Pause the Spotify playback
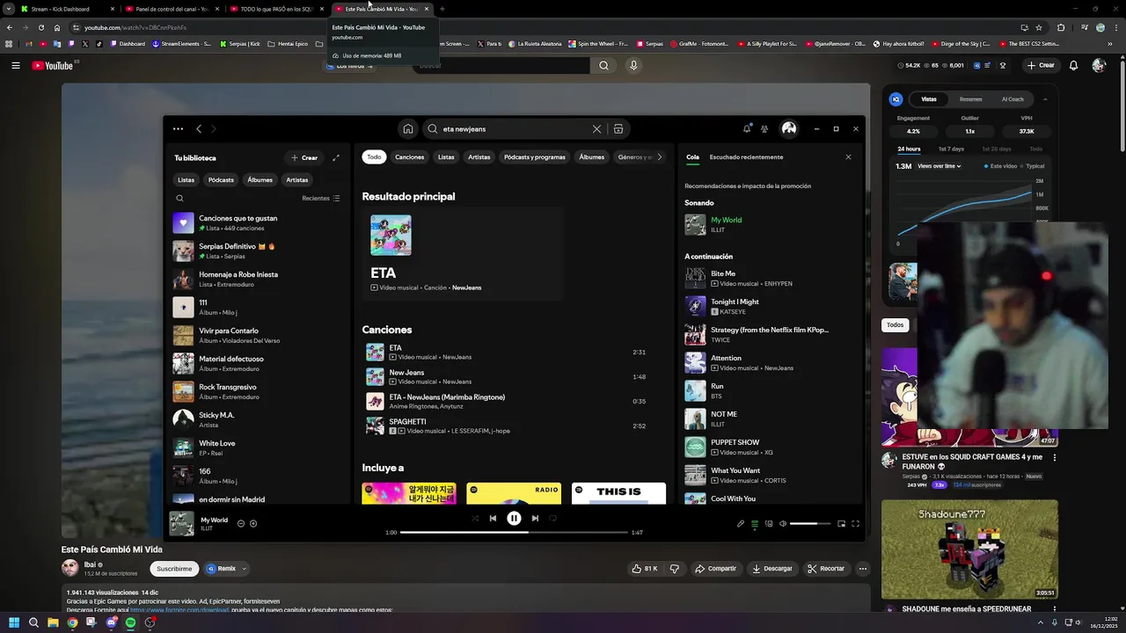The width and height of the screenshot is (1126, 633). click(514, 519)
